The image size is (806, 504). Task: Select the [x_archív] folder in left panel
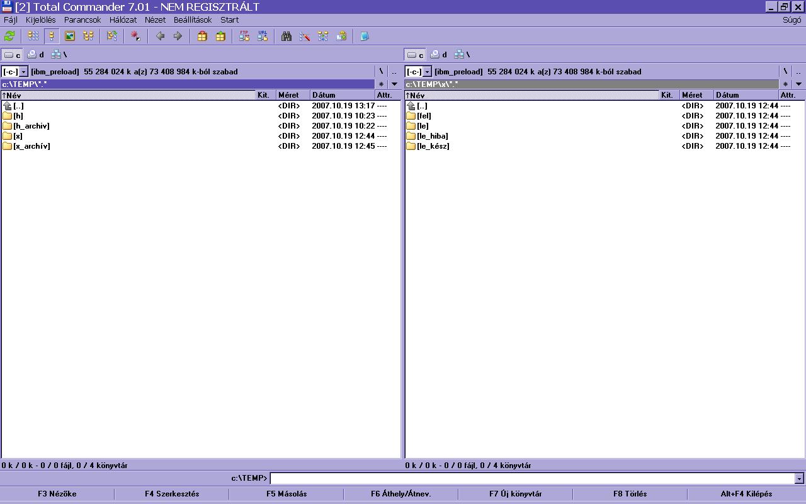pyautogui.click(x=31, y=146)
